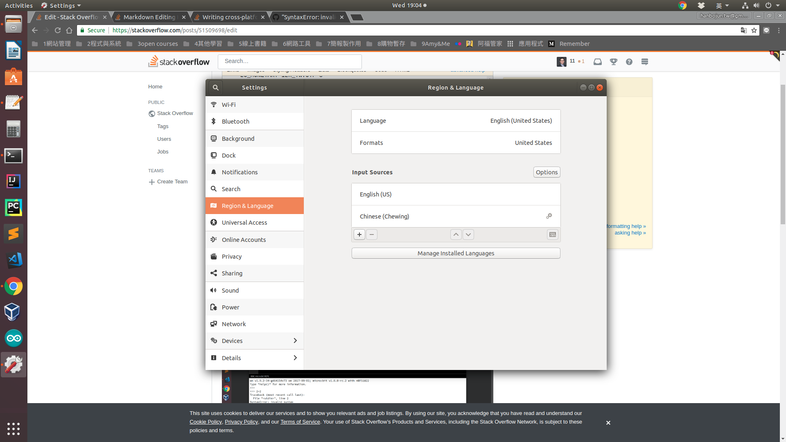The image size is (786, 442).
Task: Open the input method indicator menu
Action: [722, 5]
